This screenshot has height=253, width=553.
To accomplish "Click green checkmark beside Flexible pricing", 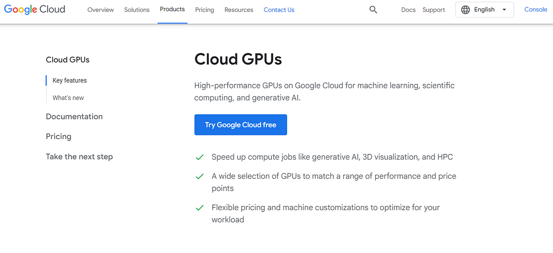I will 200,208.
